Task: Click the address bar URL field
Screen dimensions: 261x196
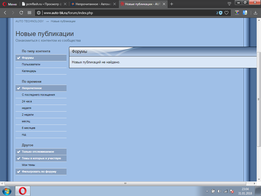Action: point(128,13)
